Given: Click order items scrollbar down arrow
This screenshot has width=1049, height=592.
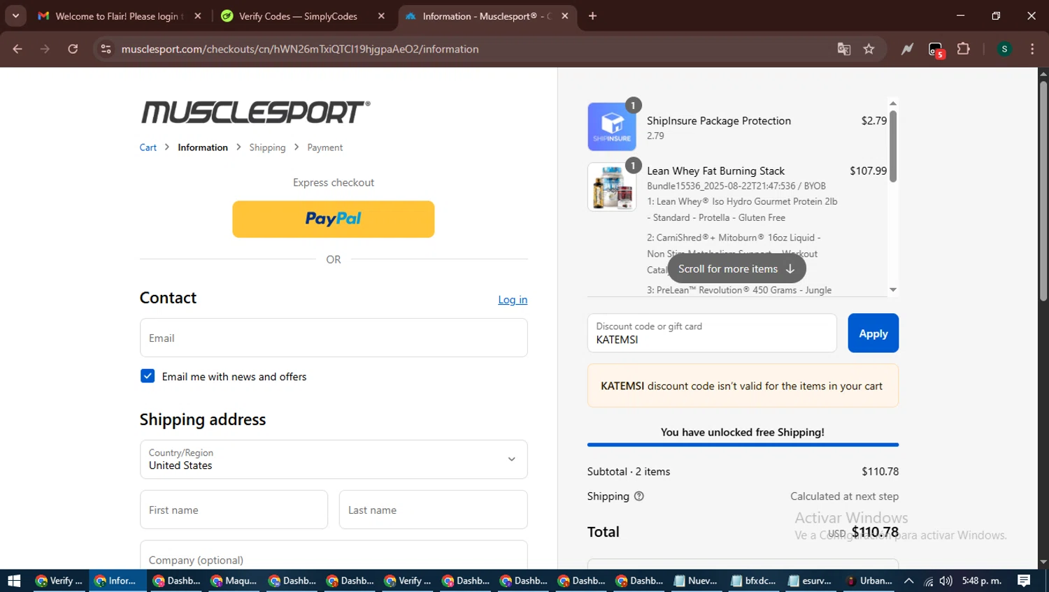Looking at the screenshot, I should tap(893, 290).
